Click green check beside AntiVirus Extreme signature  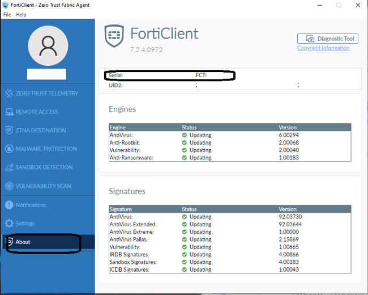[x=184, y=231]
